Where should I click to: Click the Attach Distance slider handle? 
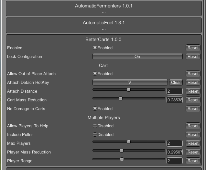[129, 90]
